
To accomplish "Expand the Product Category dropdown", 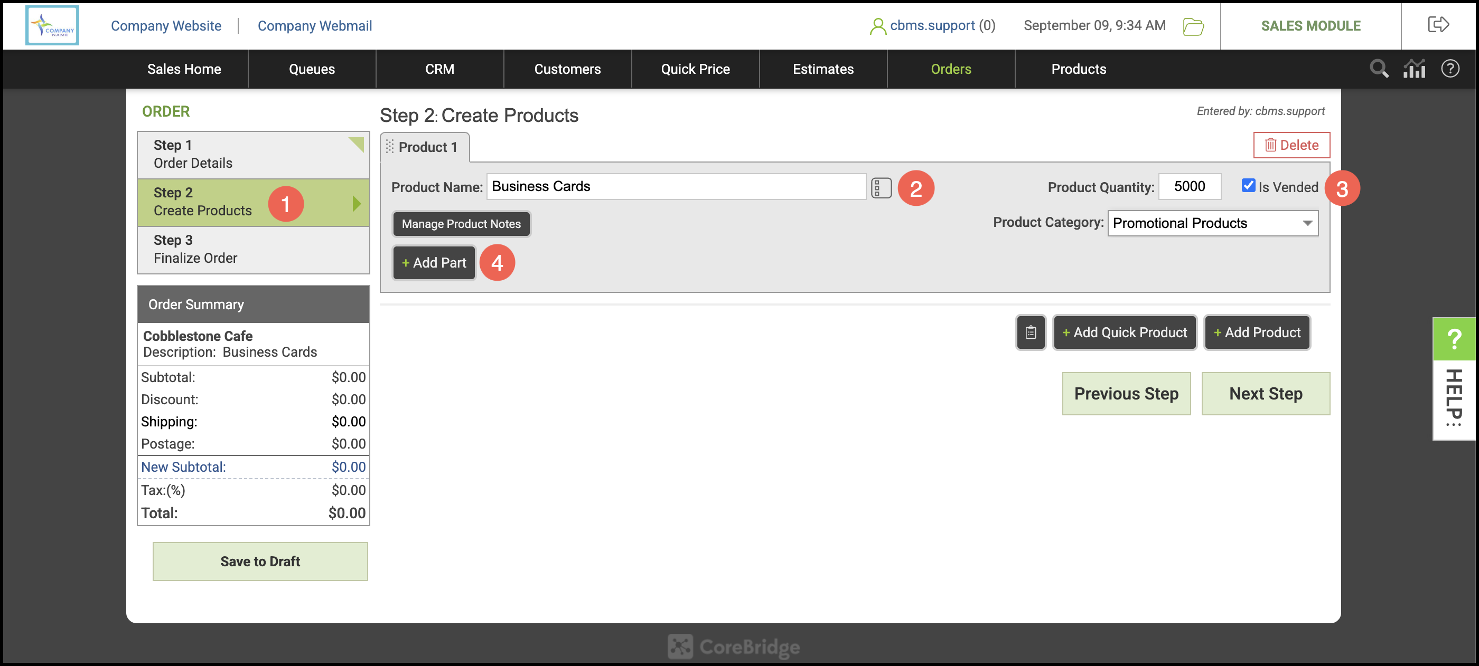I will (1213, 223).
